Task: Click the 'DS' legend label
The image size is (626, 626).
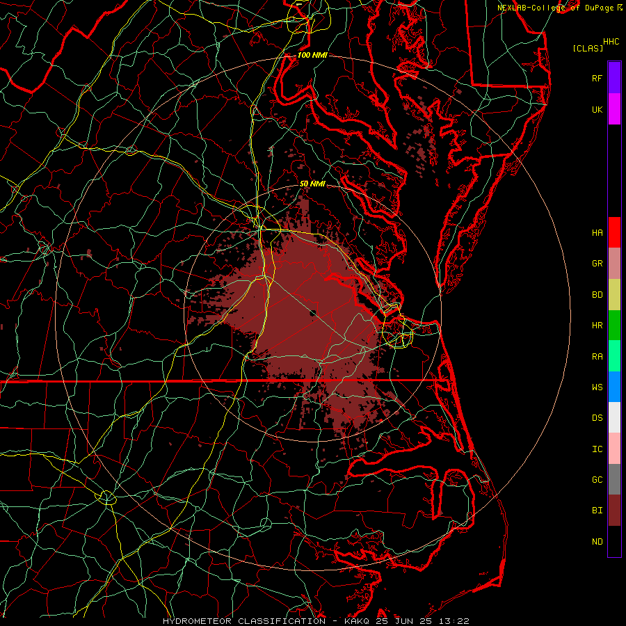Action: click(x=597, y=417)
